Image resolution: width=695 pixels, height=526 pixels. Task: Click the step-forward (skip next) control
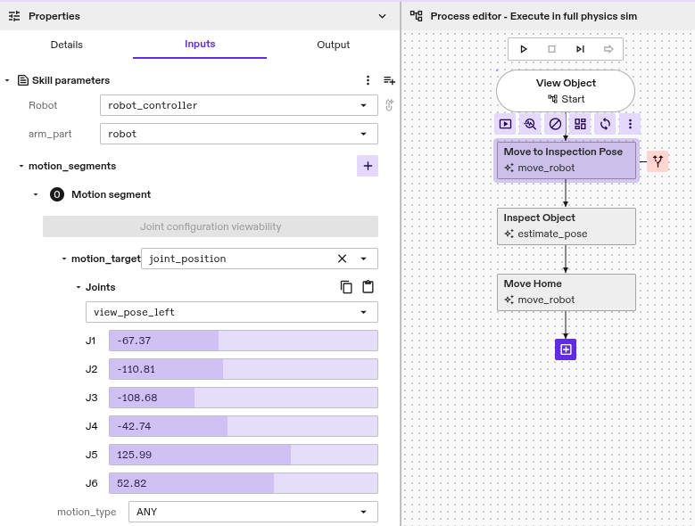580,49
